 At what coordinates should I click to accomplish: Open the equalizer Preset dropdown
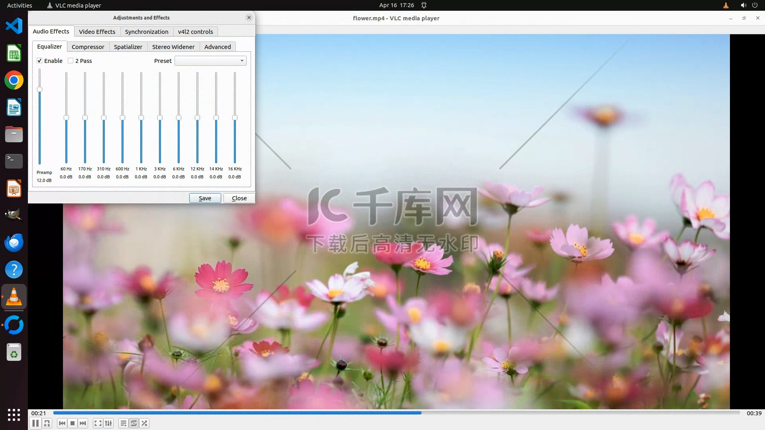[210, 61]
